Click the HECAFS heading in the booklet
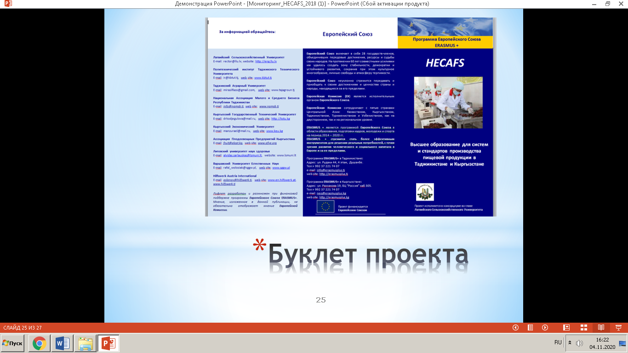This screenshot has width=628, height=353. coord(445,64)
